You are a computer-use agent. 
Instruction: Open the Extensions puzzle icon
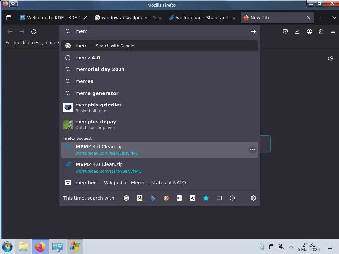pos(321,31)
